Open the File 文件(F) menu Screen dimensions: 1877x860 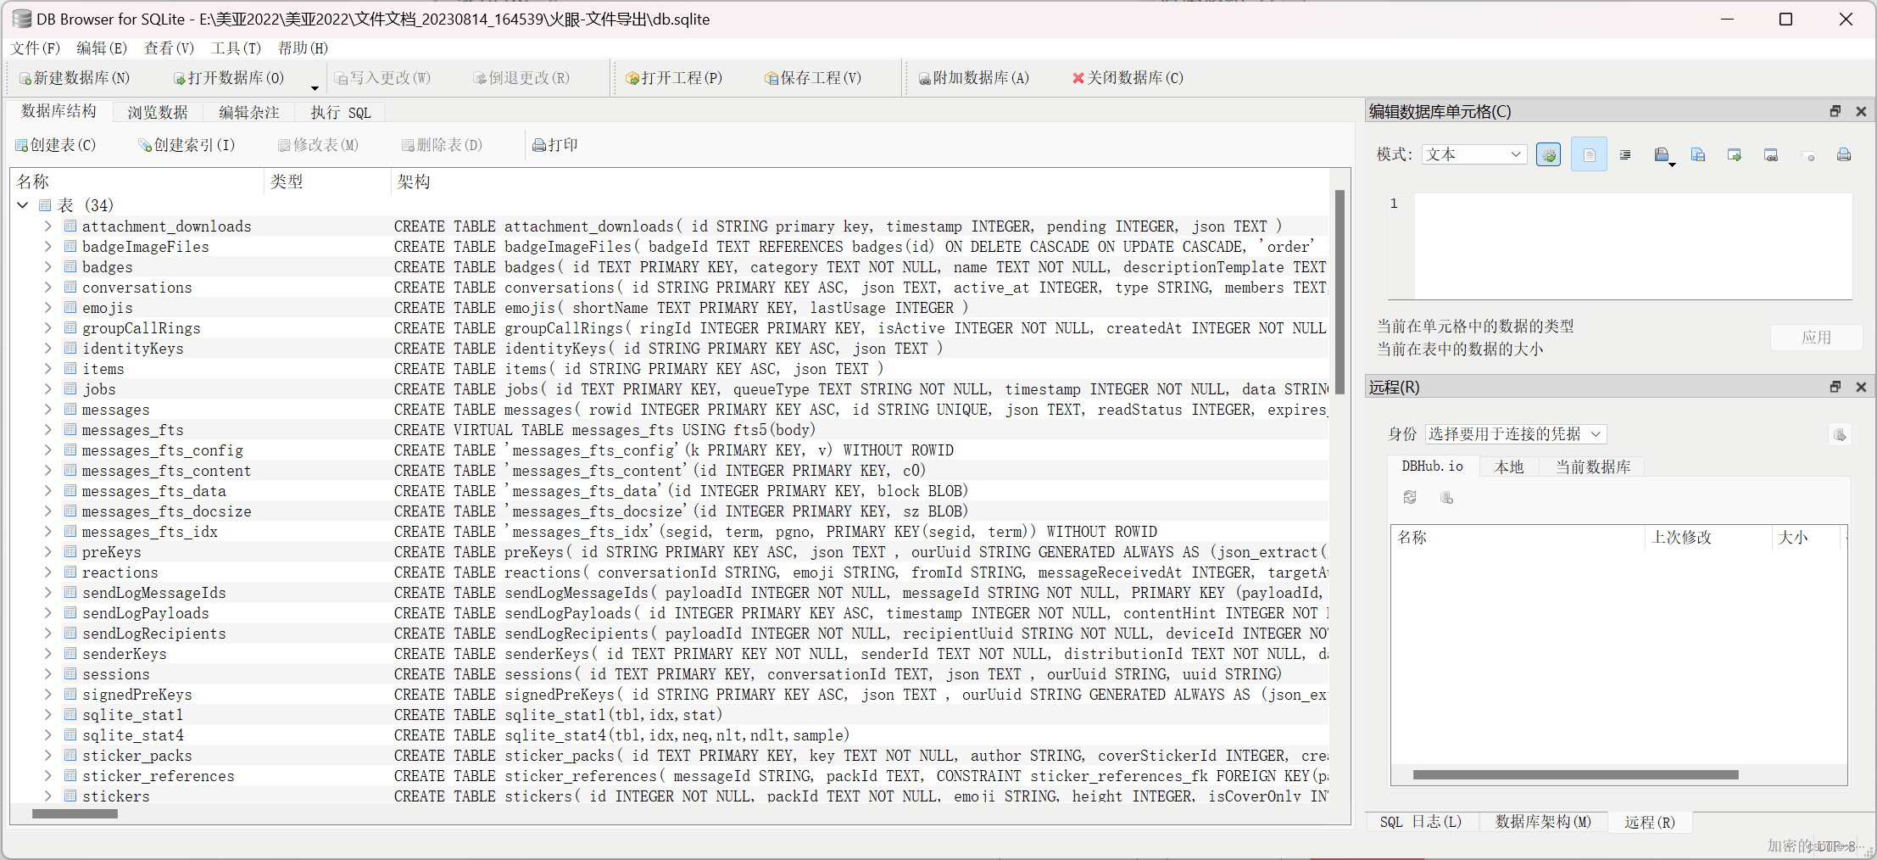click(36, 48)
